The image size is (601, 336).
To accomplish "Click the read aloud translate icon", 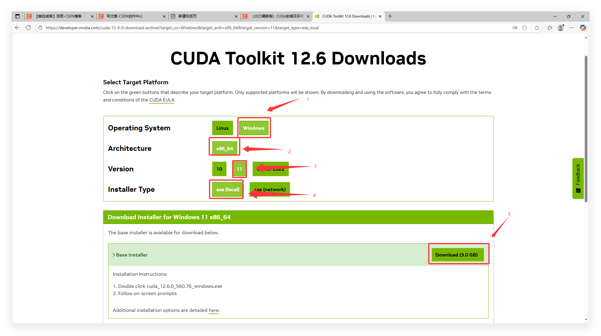I will tap(515, 28).
